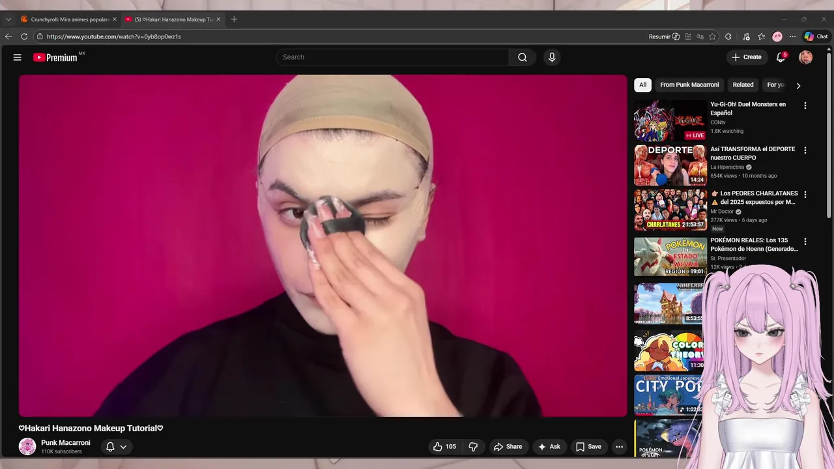Image resolution: width=834 pixels, height=469 pixels.
Task: Start voice search with microphone icon
Action: pyautogui.click(x=552, y=57)
